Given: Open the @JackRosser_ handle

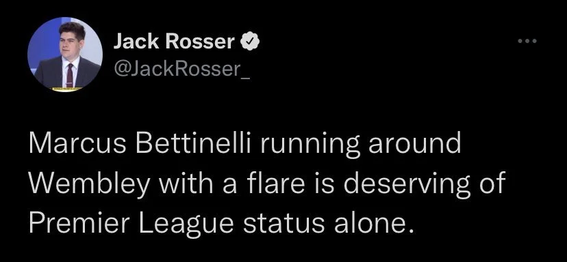Looking at the screenshot, I should coord(182,70).
